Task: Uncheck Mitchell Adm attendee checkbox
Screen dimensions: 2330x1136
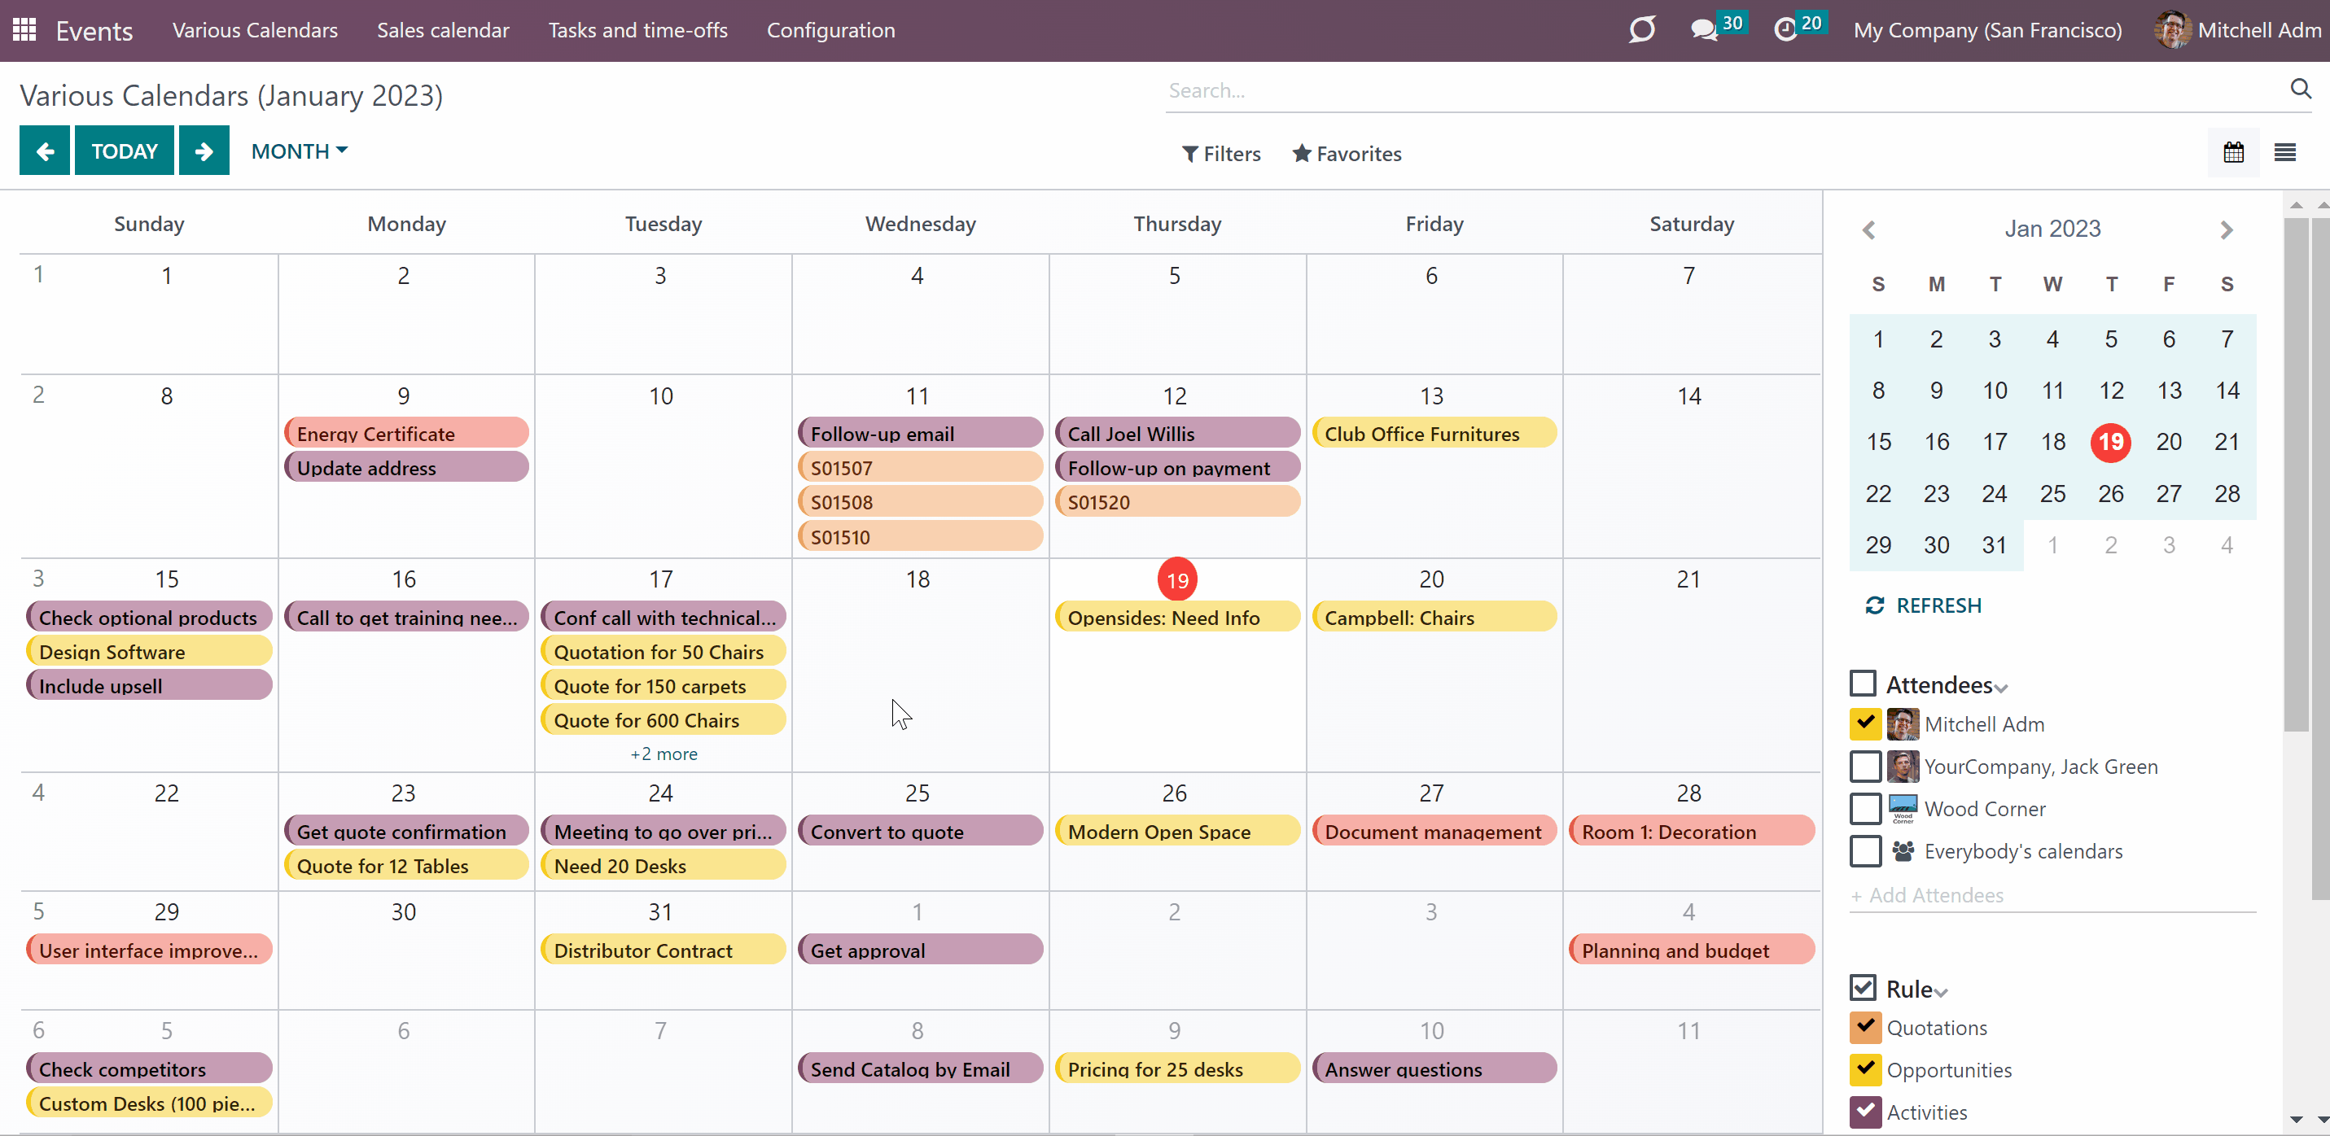Action: [1865, 723]
